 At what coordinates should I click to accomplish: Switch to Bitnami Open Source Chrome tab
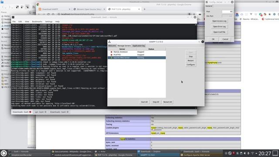click(89, 9)
